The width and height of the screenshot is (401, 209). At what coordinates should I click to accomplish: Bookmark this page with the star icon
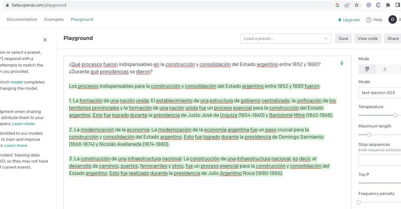coord(357,5)
